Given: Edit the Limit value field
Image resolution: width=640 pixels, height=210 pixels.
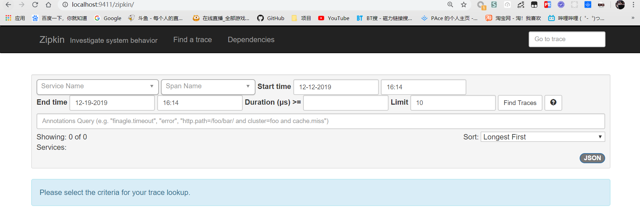Looking at the screenshot, I should pos(453,103).
